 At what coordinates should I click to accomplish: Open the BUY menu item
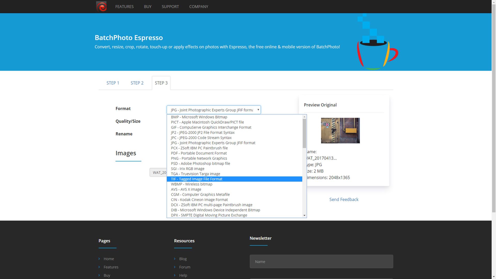click(x=148, y=6)
